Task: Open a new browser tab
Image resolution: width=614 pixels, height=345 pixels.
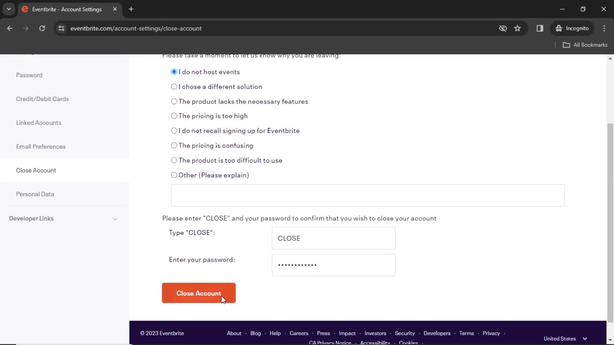Action: click(131, 9)
